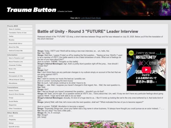This screenshot has width=171, height=128.
Task: Open the Anime page
Action: click(x=20, y=116)
